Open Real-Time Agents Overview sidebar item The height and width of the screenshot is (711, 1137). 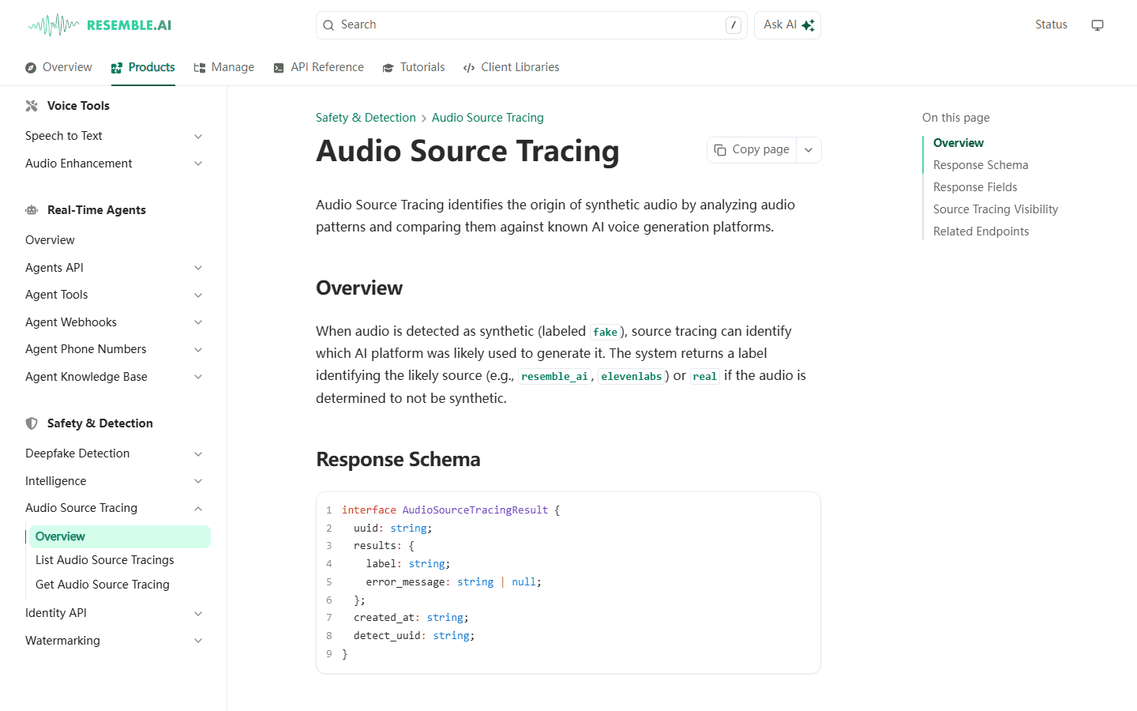click(50, 240)
